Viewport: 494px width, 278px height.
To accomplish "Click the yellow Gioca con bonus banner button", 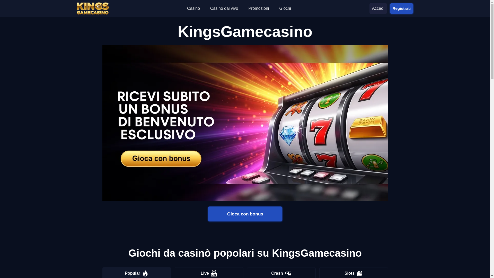I will (x=161, y=159).
